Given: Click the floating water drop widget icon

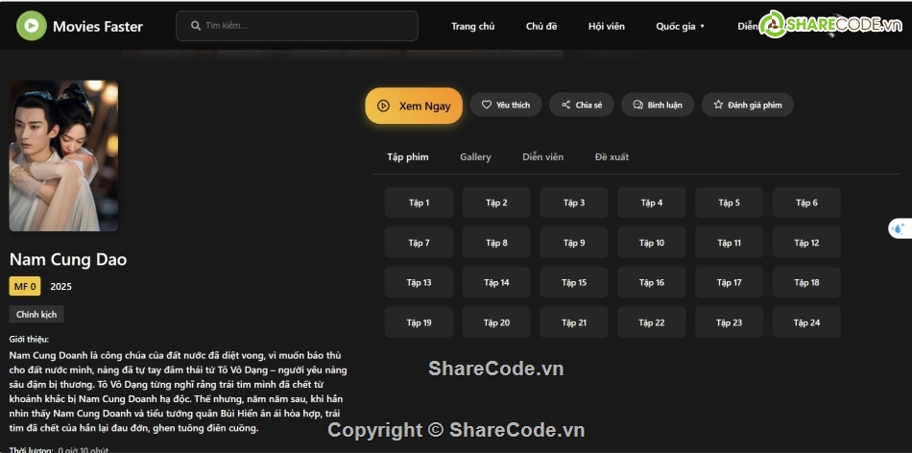Looking at the screenshot, I should (899, 228).
